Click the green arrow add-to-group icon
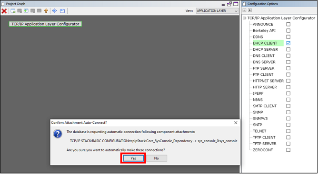318x174 pixels. [x=26, y=11]
